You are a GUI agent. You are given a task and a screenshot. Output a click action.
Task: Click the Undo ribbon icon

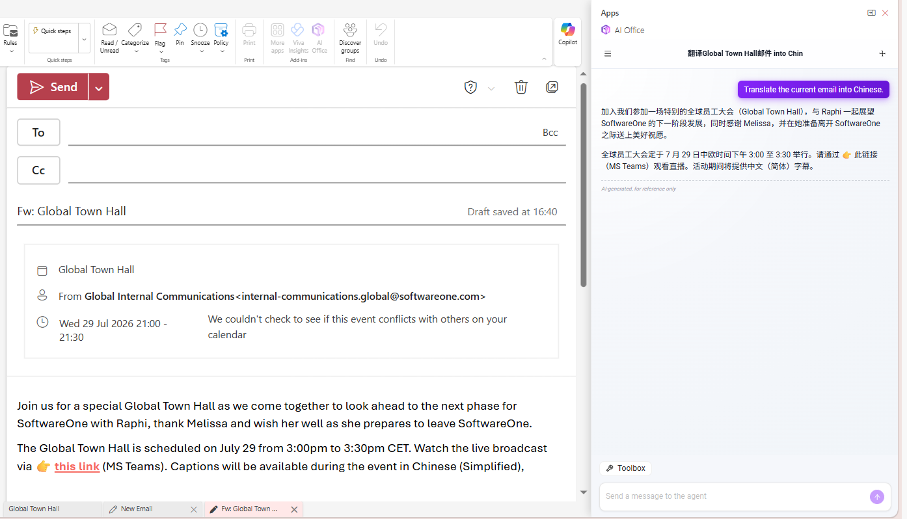pos(381,30)
